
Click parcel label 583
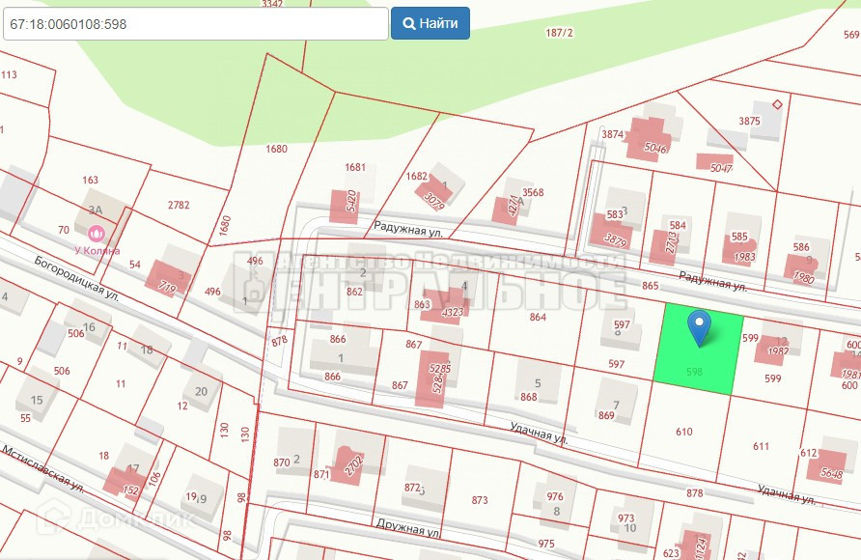coord(615,214)
